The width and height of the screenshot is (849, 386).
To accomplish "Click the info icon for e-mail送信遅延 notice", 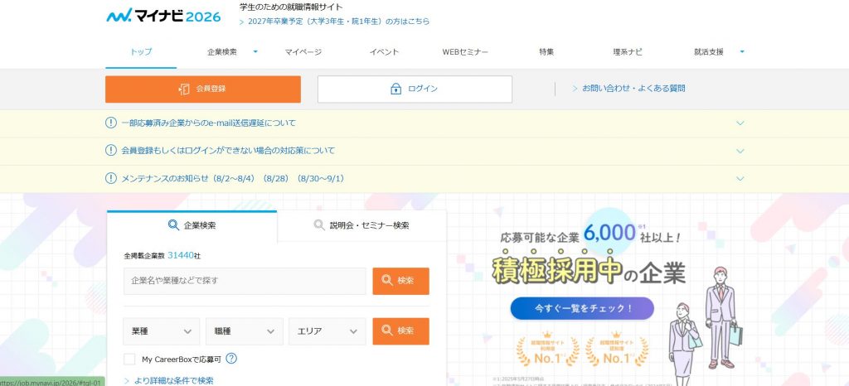I will point(111,123).
